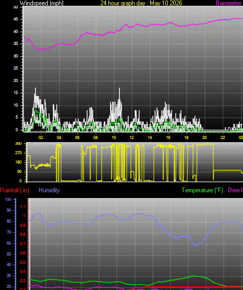Pick the 30 tick on windspeed axis
This screenshot has width=243, height=290.
click(x=16, y=56)
